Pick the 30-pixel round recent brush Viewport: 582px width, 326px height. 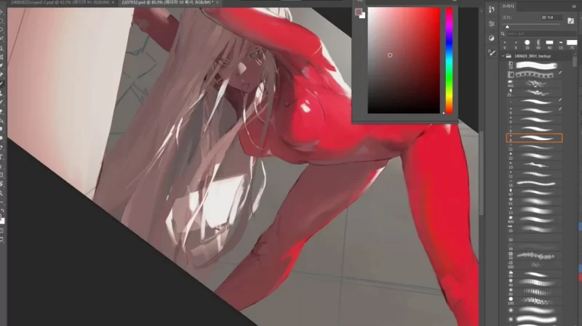(x=527, y=43)
